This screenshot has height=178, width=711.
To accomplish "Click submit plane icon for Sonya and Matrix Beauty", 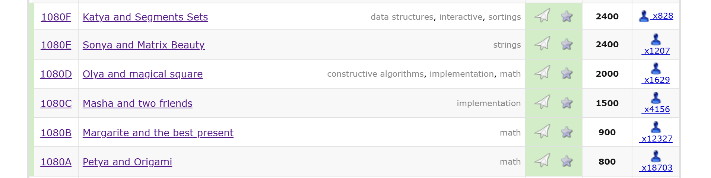I will (542, 44).
